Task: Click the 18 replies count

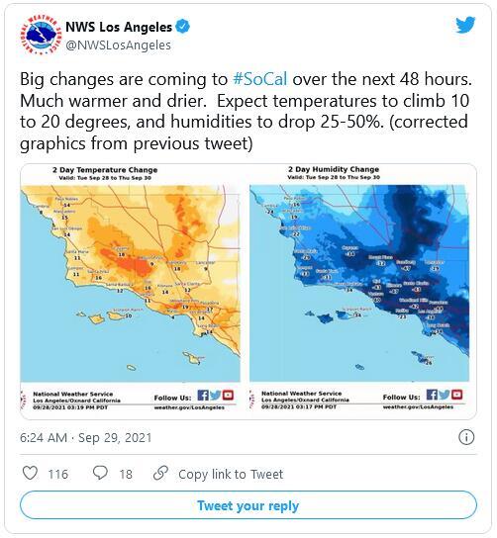Action: [x=126, y=474]
